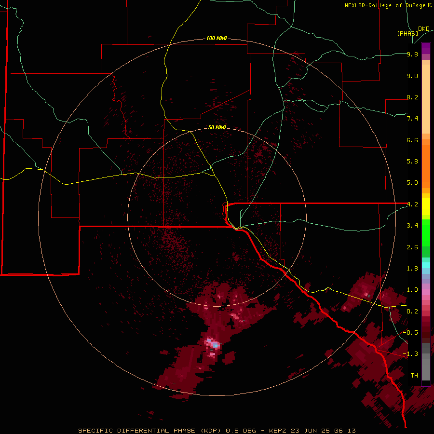
Task: Click the SPECIFIC DIFFERENTIAL PHASE (KDP) title text
Action: click(149, 431)
